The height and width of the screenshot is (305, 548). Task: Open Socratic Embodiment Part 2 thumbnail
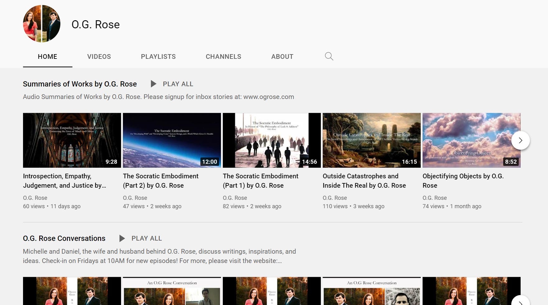coord(172,140)
